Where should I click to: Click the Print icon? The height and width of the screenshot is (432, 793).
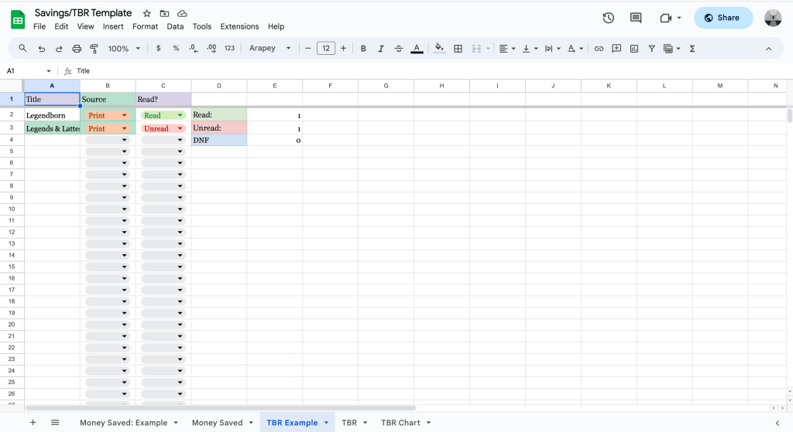(77, 49)
